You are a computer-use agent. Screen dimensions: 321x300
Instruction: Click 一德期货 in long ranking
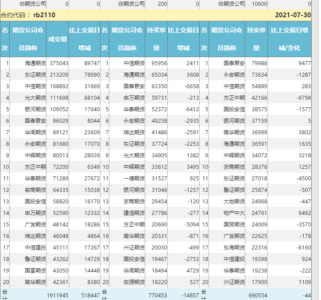(134, 179)
